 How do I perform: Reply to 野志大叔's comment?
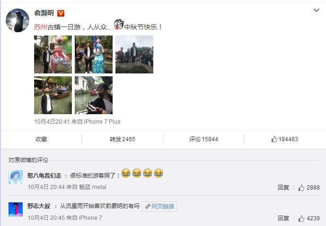click(283, 218)
